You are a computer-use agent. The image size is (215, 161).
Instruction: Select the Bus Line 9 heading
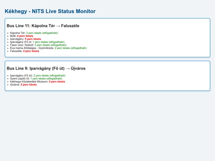click(46, 68)
